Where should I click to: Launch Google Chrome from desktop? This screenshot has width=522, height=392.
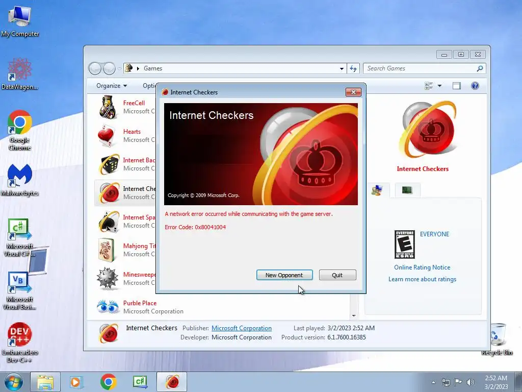20,130
